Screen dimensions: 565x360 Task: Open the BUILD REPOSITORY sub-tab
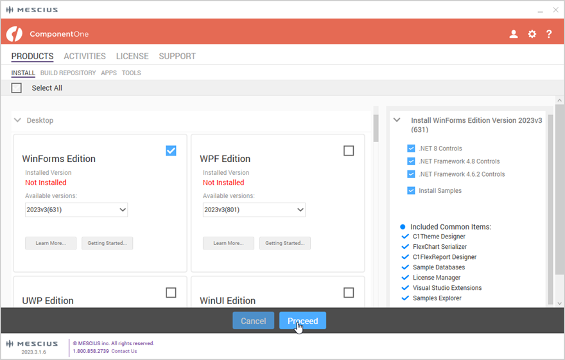tap(68, 73)
